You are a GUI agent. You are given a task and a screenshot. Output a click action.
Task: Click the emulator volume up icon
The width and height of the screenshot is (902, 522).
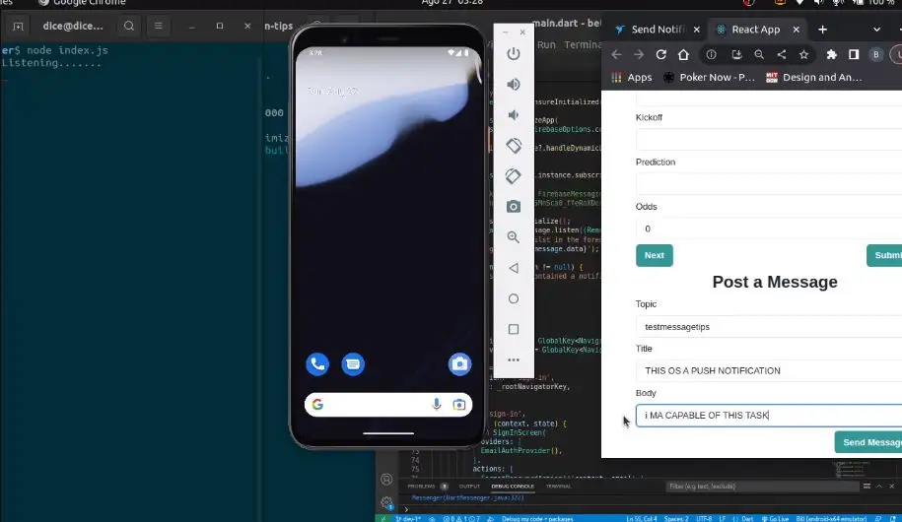[x=513, y=85]
